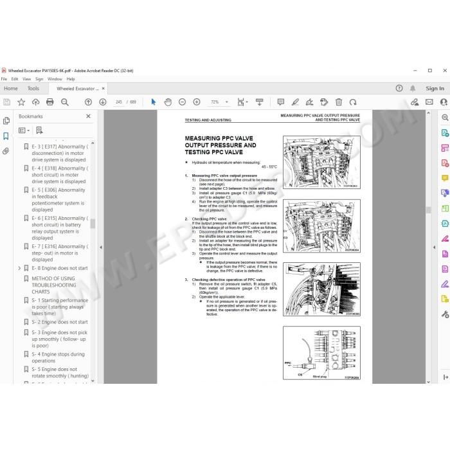450x450 pixels.
Task: Open the find text magnifier
Action: coord(65,102)
